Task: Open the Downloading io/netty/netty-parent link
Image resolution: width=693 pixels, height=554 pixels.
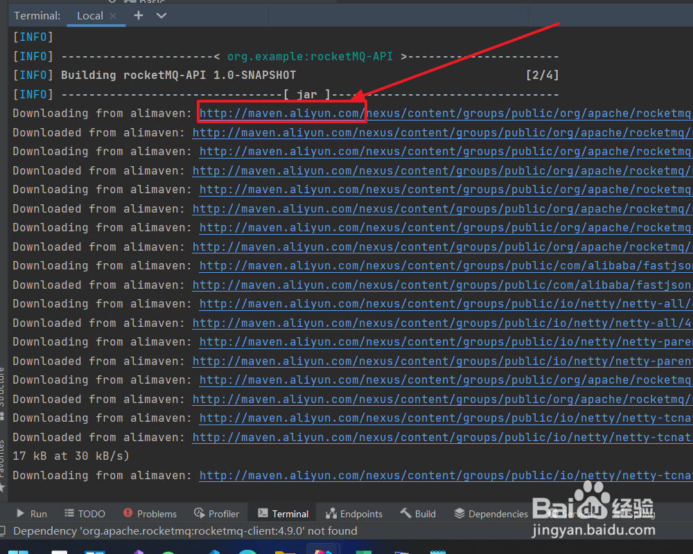Action: [446, 342]
